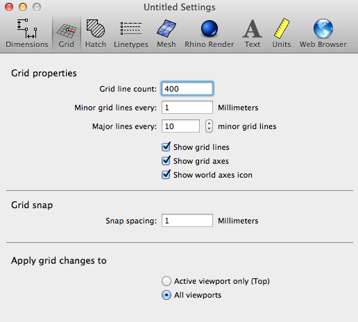Image resolution: width=358 pixels, height=322 pixels.
Task: Choose All viewports radio button
Action: point(167,295)
